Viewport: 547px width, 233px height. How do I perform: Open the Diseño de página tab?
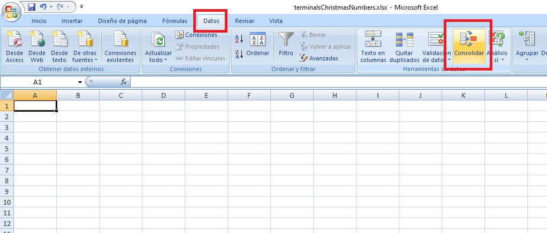pos(122,21)
